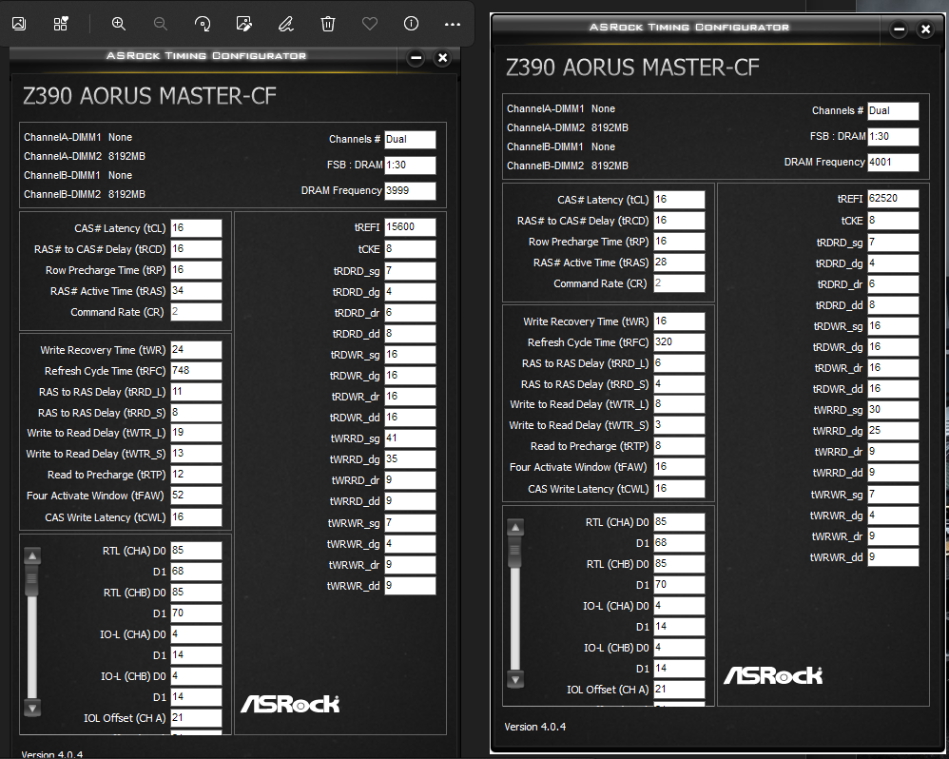949x759 pixels.
Task: Click the right window's RTL list scroll up arrow
Action: 515,527
